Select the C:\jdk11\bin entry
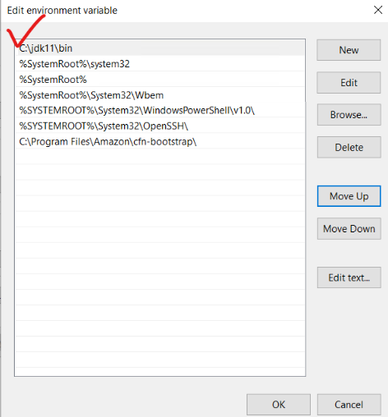This screenshot has height=417, width=388. click(x=160, y=48)
